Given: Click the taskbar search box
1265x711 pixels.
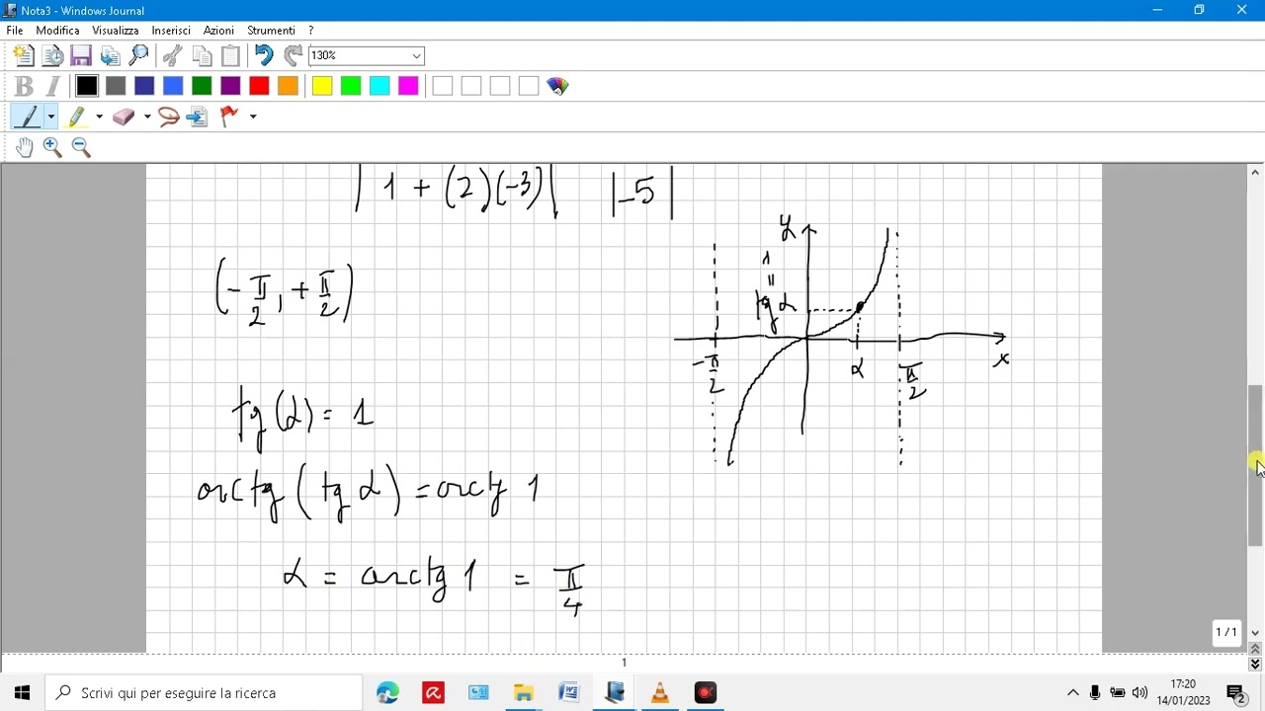Looking at the screenshot, I should [x=205, y=693].
